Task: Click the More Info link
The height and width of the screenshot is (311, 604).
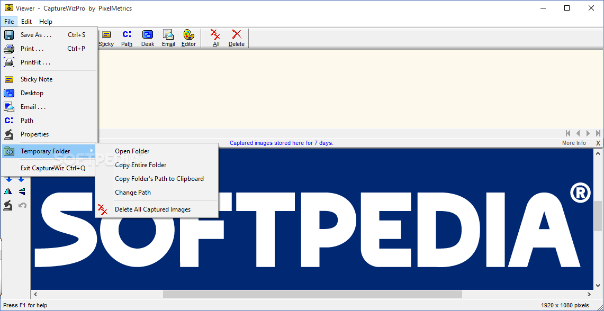Action: [574, 143]
